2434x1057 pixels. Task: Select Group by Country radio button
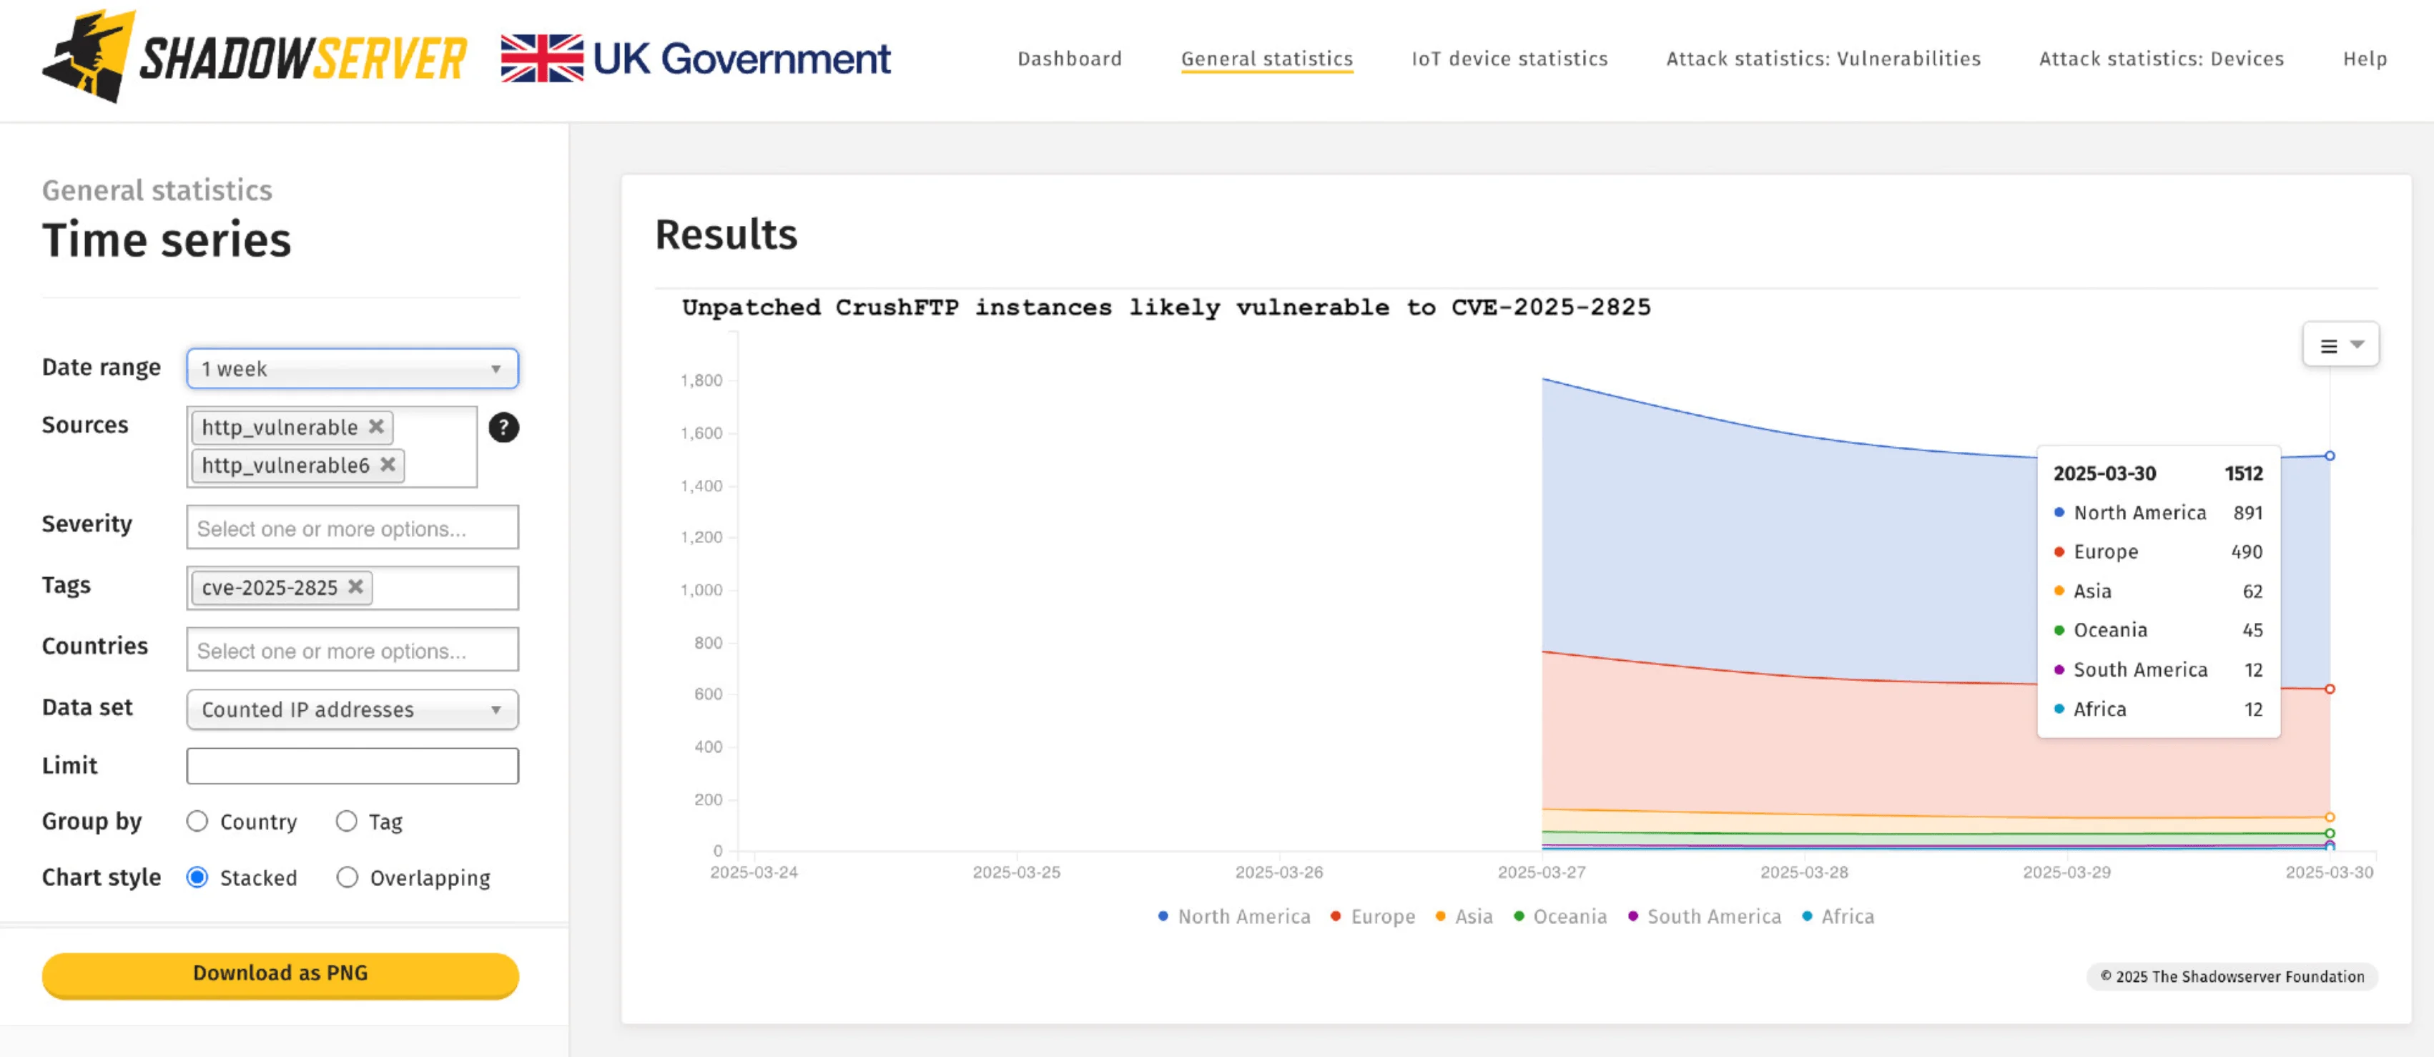click(x=197, y=820)
